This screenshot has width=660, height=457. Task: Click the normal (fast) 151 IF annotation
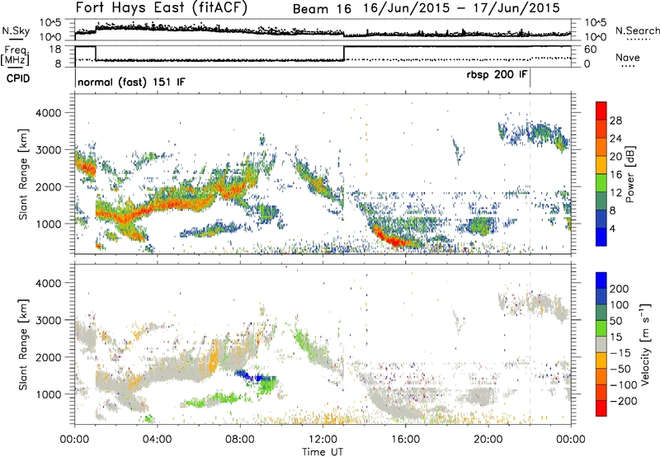click(x=131, y=82)
